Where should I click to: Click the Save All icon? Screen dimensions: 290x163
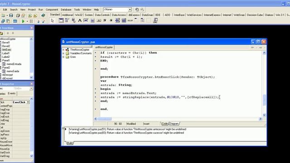pyautogui.click(x=18, y=15)
